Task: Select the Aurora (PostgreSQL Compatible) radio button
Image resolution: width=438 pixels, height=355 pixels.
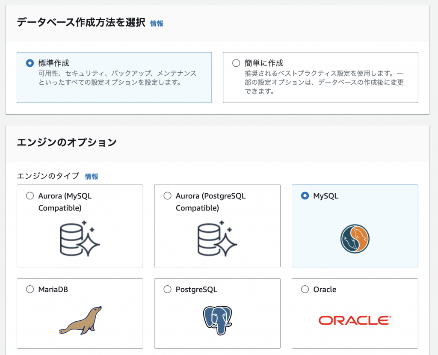Action: 167,195
